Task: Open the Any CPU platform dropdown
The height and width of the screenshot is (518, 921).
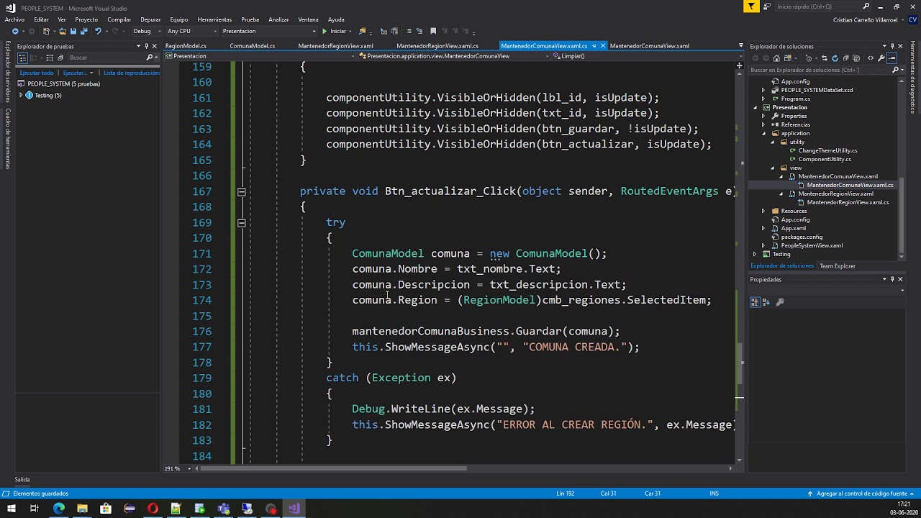Action: point(191,31)
